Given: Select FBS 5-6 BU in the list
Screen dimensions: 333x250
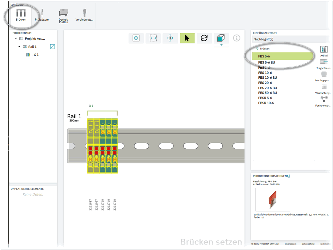Looking at the screenshot, I should 266,62.
